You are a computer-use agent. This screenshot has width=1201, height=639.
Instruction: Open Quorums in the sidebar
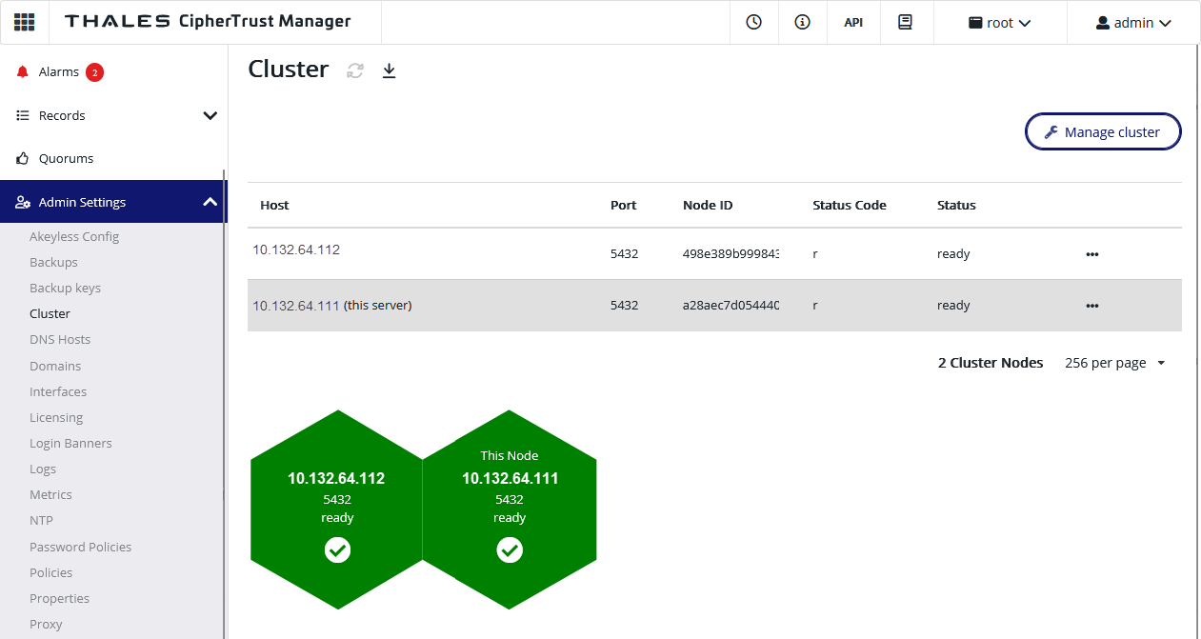click(66, 159)
